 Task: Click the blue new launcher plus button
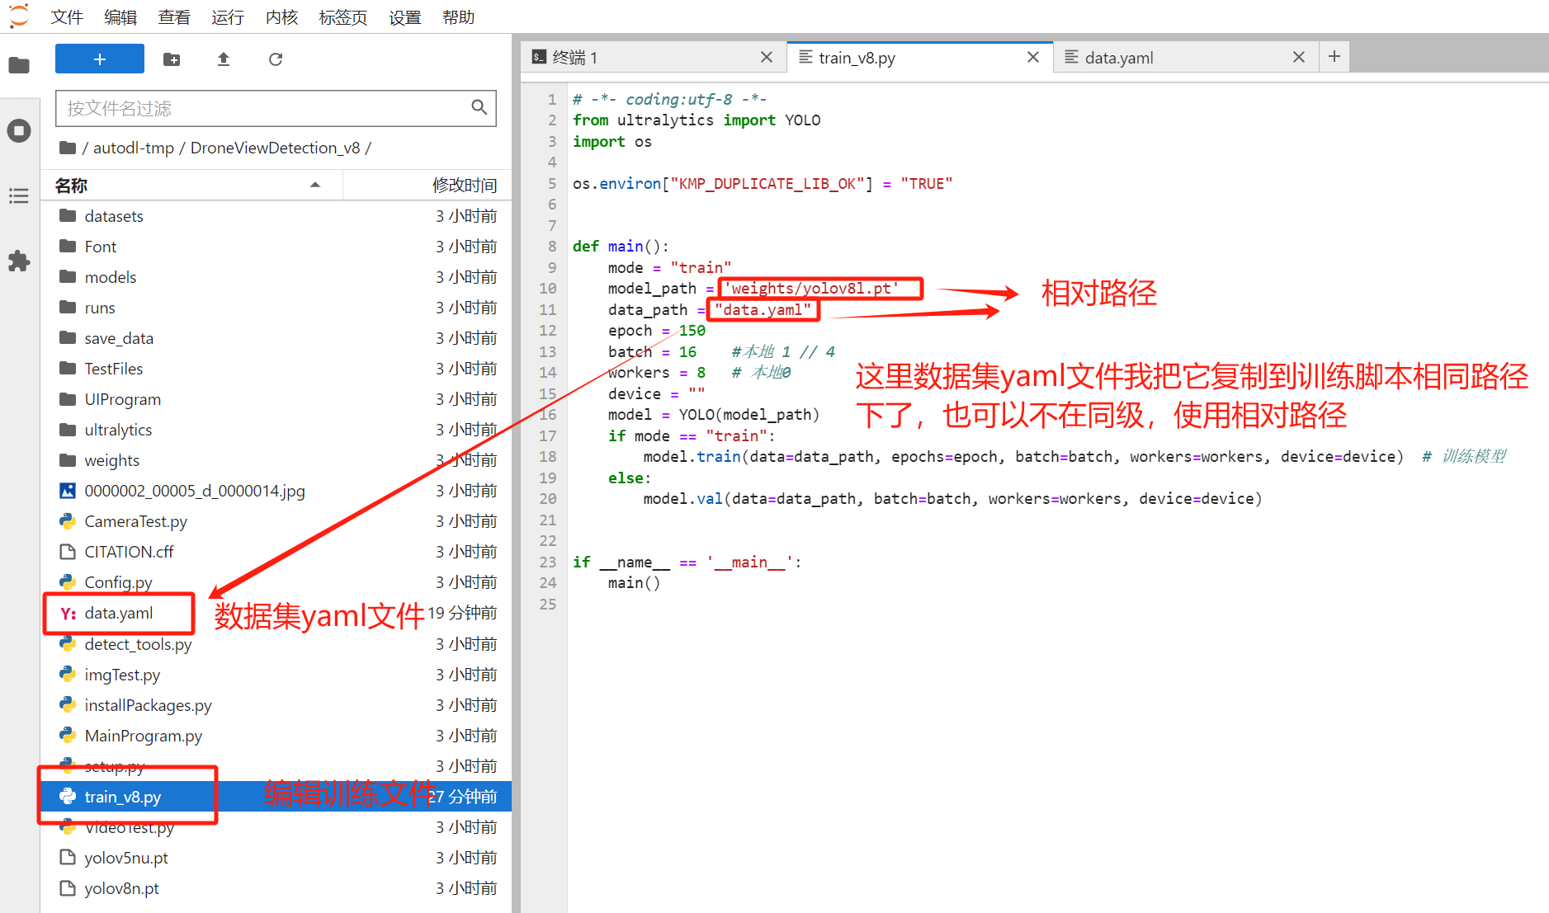tap(99, 59)
